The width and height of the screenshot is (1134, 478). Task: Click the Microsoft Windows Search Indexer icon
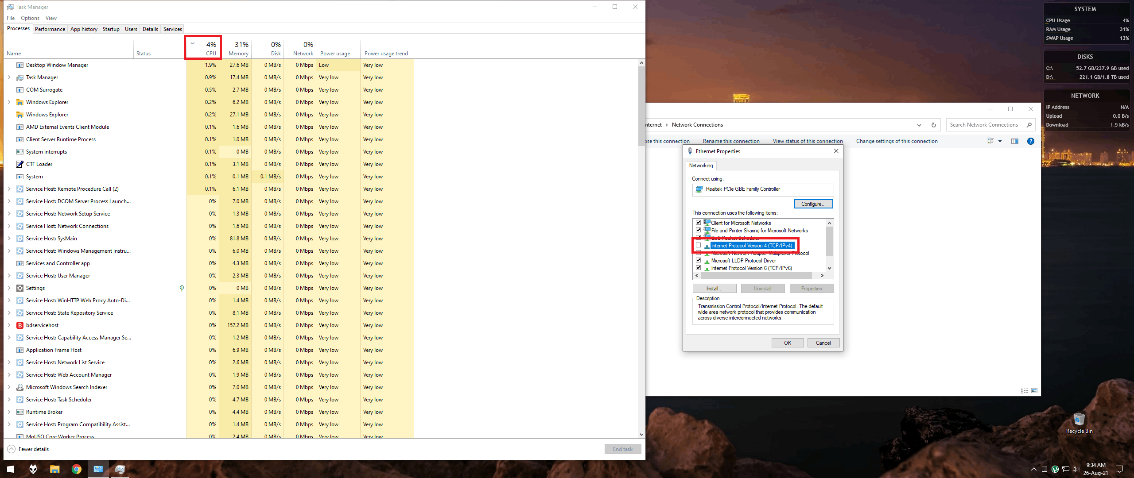pos(19,387)
